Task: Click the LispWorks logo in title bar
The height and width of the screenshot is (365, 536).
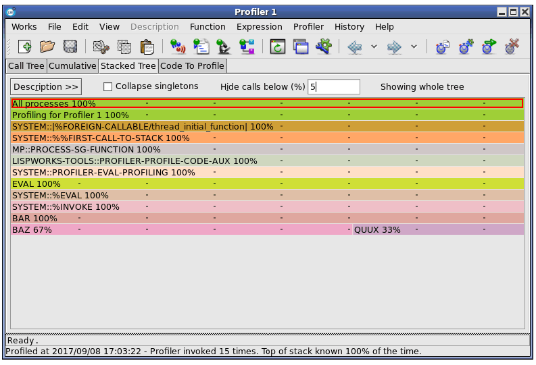Action: [x=11, y=12]
